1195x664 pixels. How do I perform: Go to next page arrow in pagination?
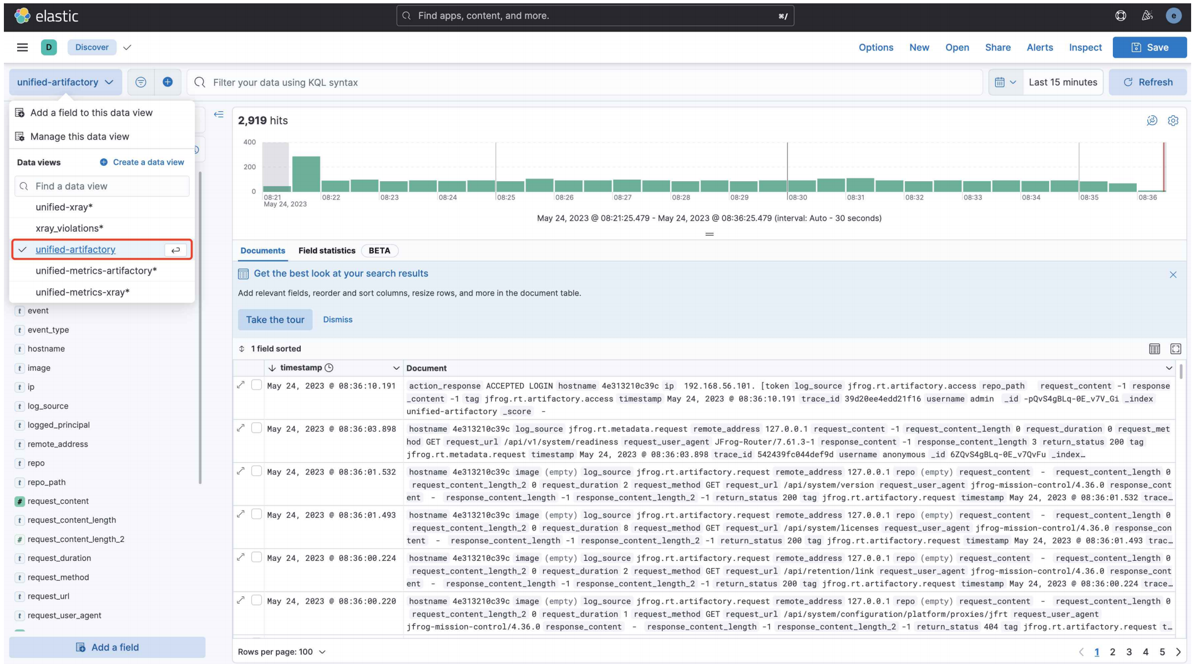[x=1178, y=652]
